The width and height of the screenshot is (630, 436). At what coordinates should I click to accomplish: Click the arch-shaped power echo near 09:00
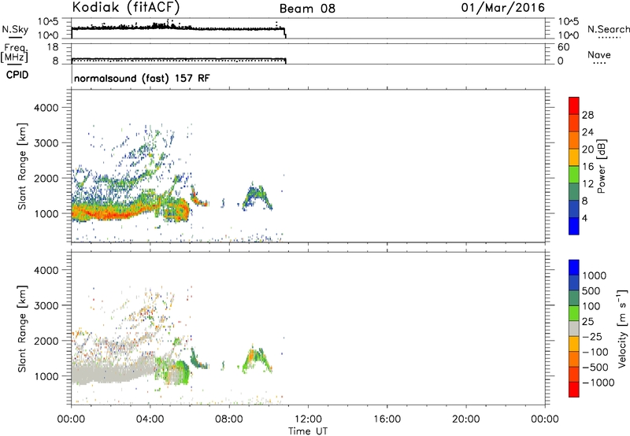[258, 197]
